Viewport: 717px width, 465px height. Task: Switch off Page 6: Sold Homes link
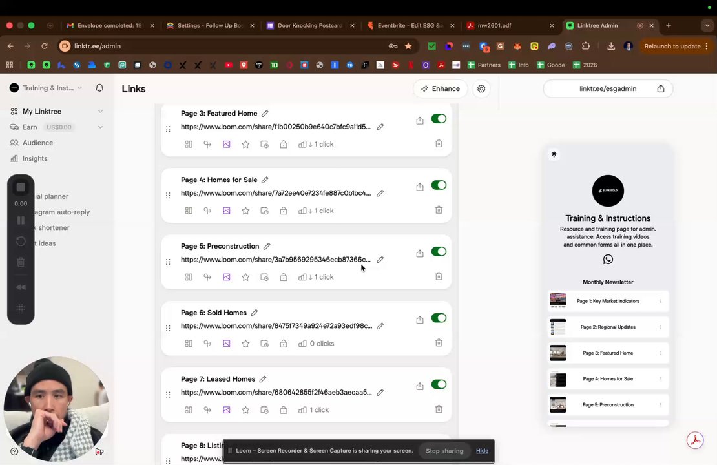click(x=439, y=318)
